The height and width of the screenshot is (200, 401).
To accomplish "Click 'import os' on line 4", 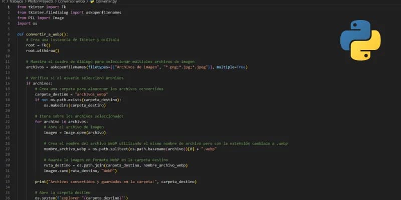I will click(27, 23).
